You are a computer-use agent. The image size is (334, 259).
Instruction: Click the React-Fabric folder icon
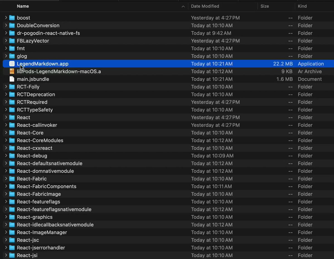click(x=12, y=179)
